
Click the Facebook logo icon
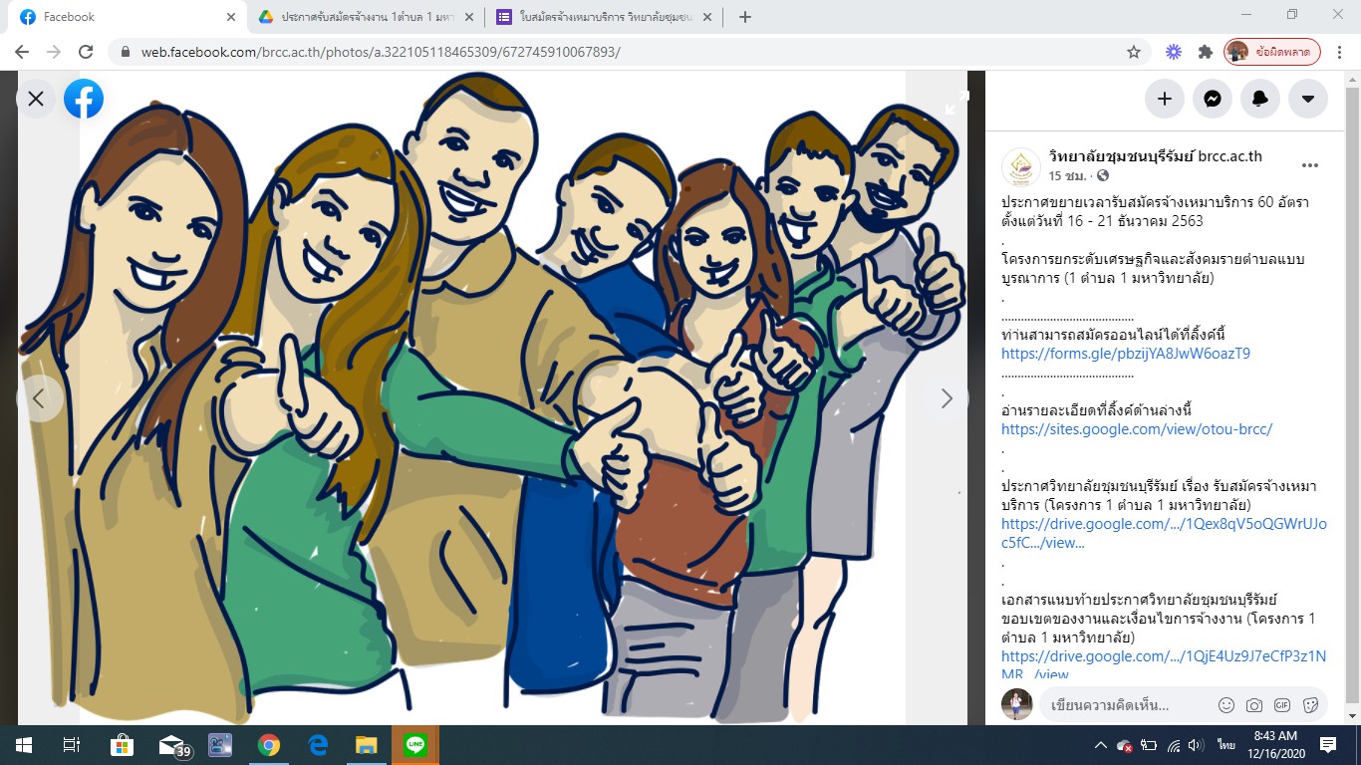(84, 99)
